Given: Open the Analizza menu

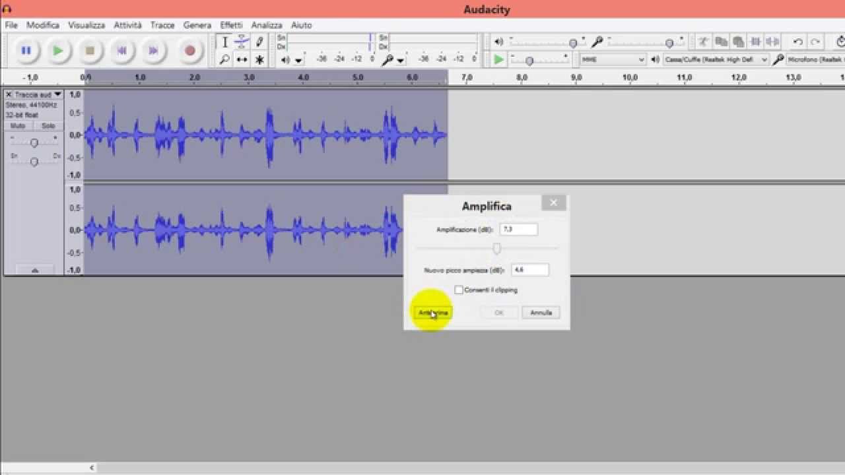Looking at the screenshot, I should pos(267,25).
